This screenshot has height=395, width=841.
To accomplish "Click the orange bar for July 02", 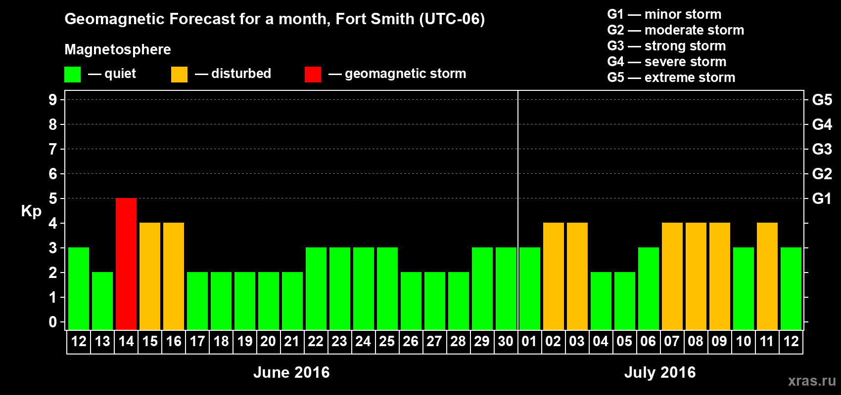I will [x=554, y=276].
